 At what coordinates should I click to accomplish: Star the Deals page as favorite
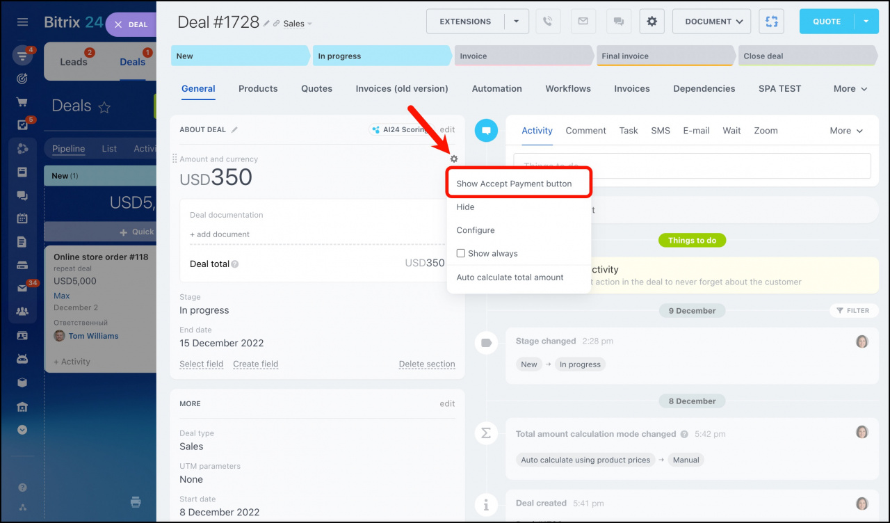click(x=104, y=107)
